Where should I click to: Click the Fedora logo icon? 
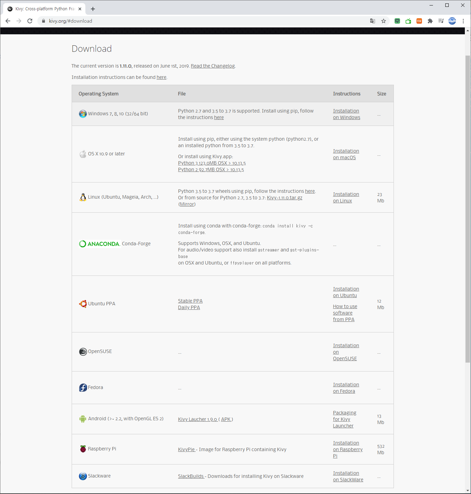[83, 388]
